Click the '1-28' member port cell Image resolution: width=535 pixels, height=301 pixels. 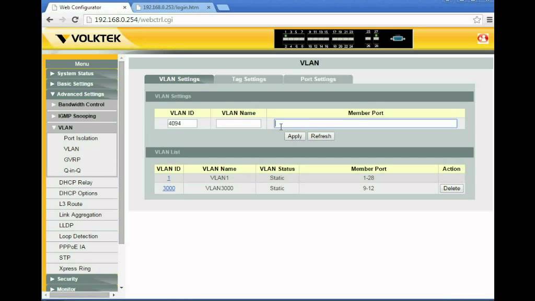tap(368, 178)
